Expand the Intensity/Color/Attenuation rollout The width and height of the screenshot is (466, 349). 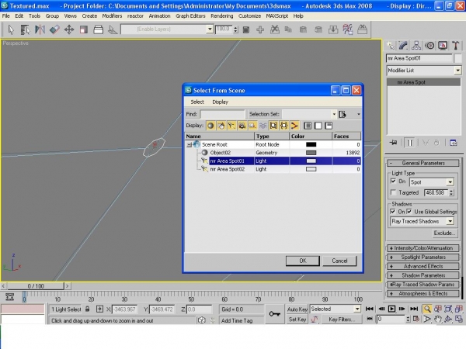tap(423, 248)
